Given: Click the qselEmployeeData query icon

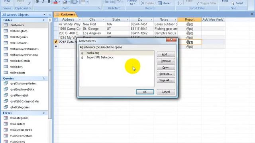Looking at the screenshot, I should pos(6,89).
